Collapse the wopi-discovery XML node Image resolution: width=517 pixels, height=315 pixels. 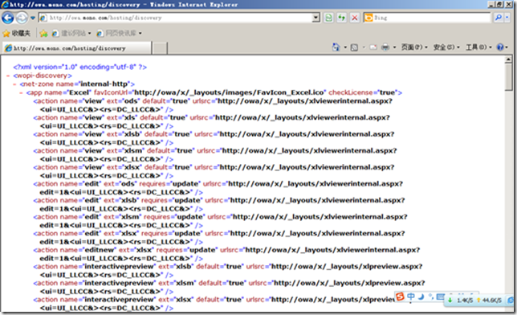pyautogui.click(x=8, y=76)
